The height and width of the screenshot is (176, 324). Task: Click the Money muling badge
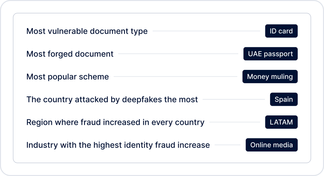point(270,77)
